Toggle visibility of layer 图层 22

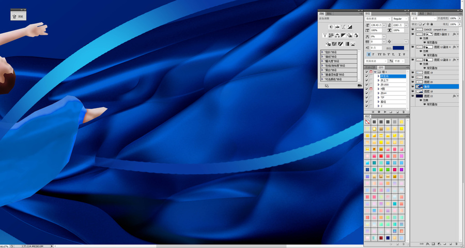point(412,96)
